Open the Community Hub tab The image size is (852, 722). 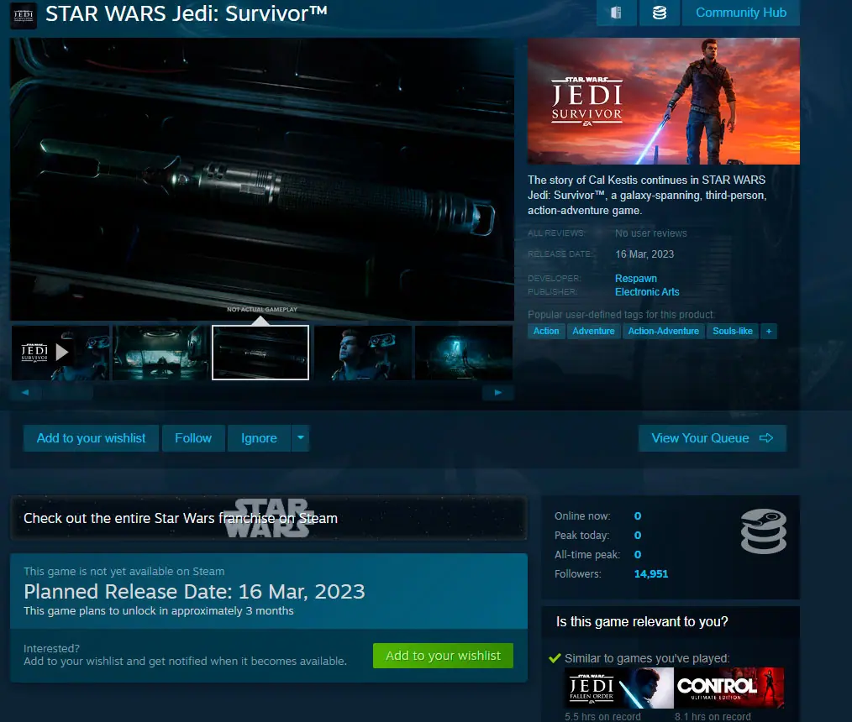coord(740,13)
